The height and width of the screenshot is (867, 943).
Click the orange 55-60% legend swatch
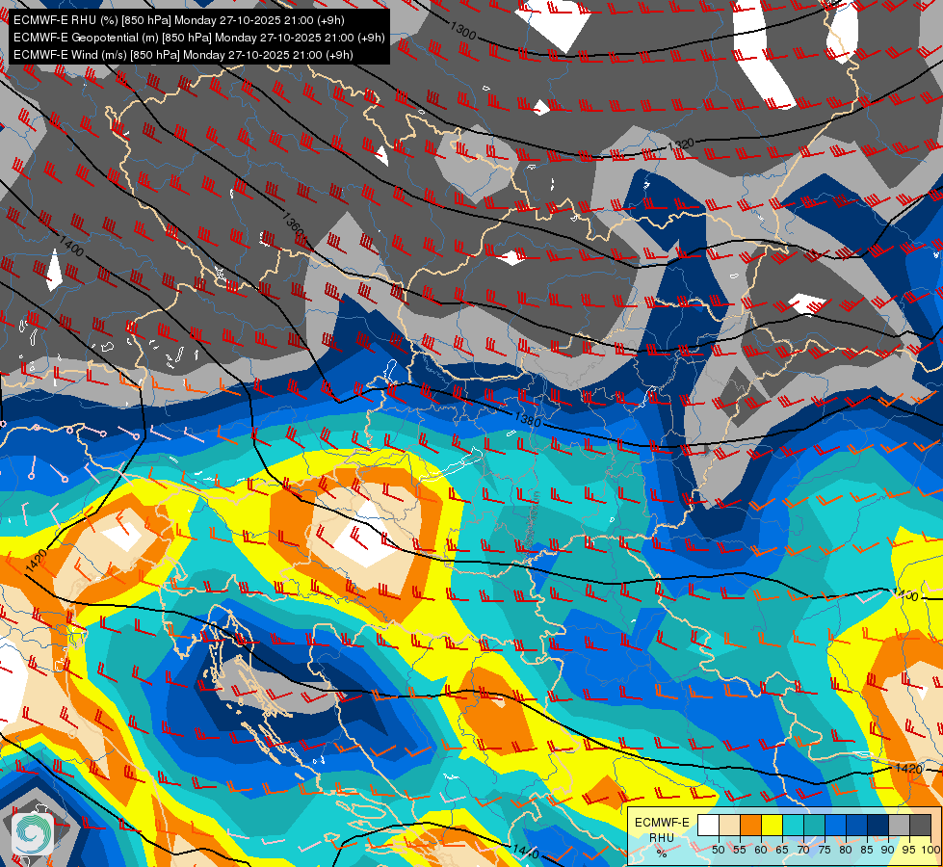point(750,825)
